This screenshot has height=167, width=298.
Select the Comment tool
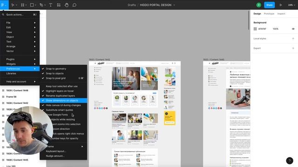(74, 5)
